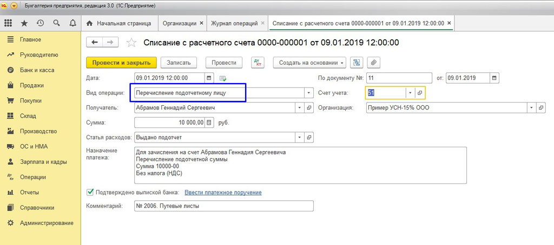Expand the Вид операции dropdown
This screenshot has width=554, height=245.
coord(309,93)
